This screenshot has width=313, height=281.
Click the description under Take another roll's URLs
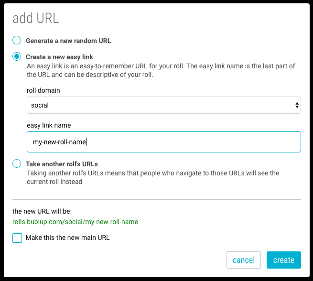click(x=153, y=177)
